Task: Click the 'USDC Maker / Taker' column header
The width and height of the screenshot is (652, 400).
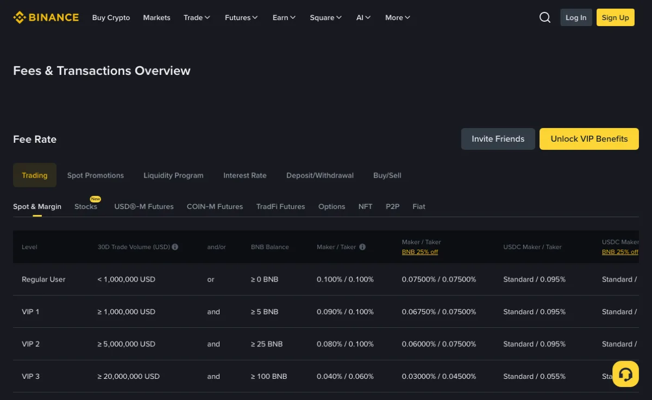Action: (532, 247)
